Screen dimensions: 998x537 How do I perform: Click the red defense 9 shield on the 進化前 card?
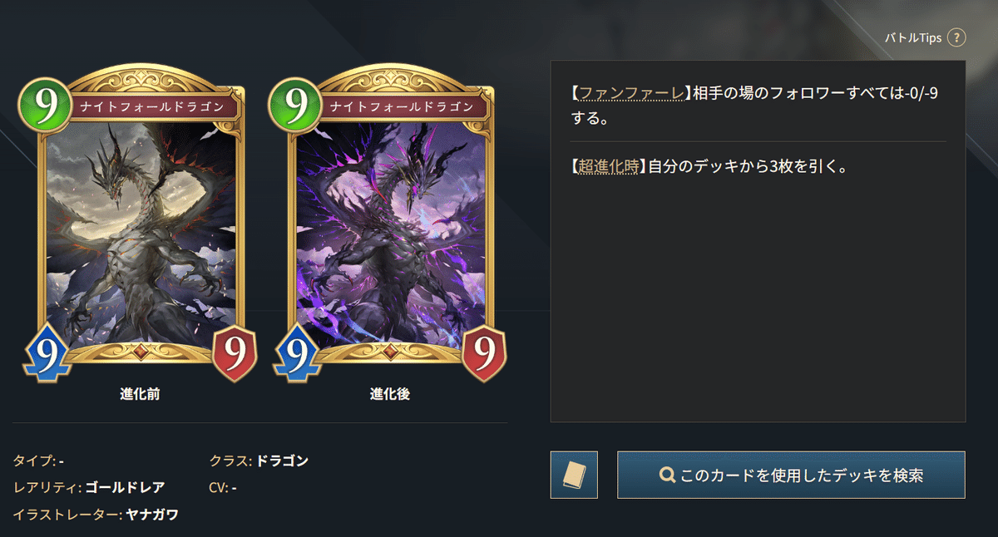(x=235, y=353)
